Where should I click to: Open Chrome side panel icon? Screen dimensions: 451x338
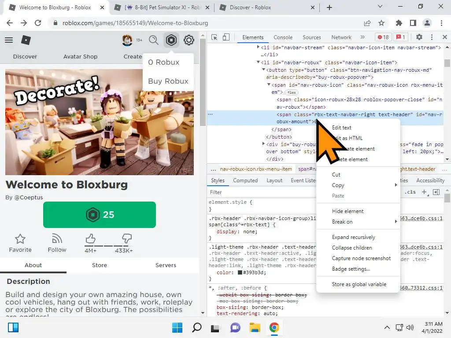tap(413, 23)
